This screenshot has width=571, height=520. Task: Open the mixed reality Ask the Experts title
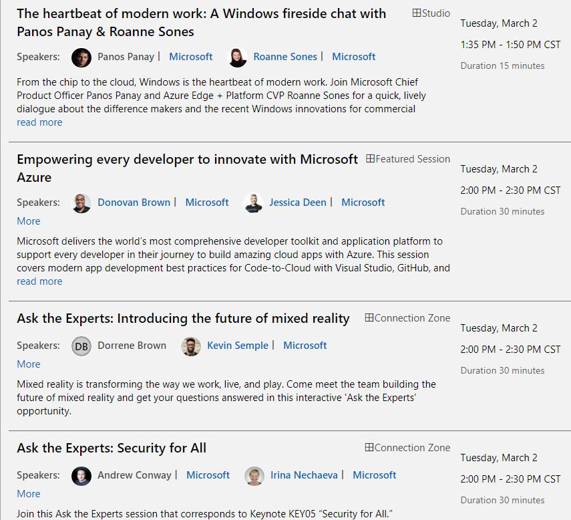click(x=183, y=319)
